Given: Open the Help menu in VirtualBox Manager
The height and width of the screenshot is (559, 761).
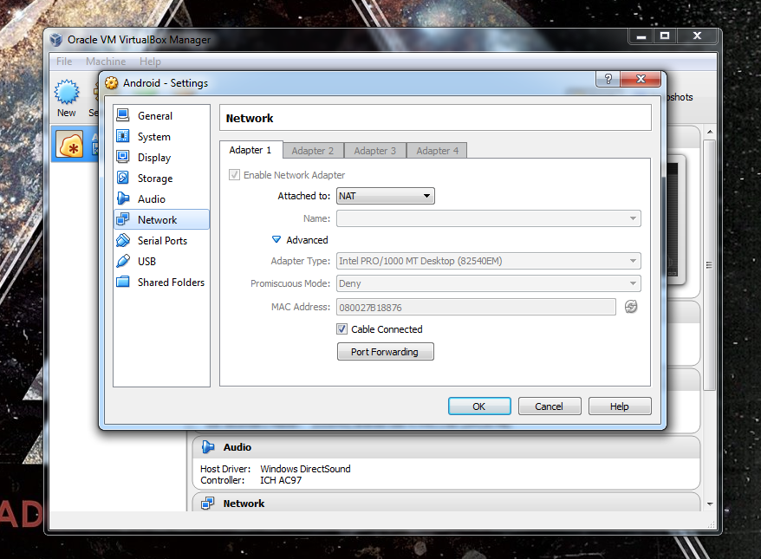Looking at the screenshot, I should pos(150,62).
